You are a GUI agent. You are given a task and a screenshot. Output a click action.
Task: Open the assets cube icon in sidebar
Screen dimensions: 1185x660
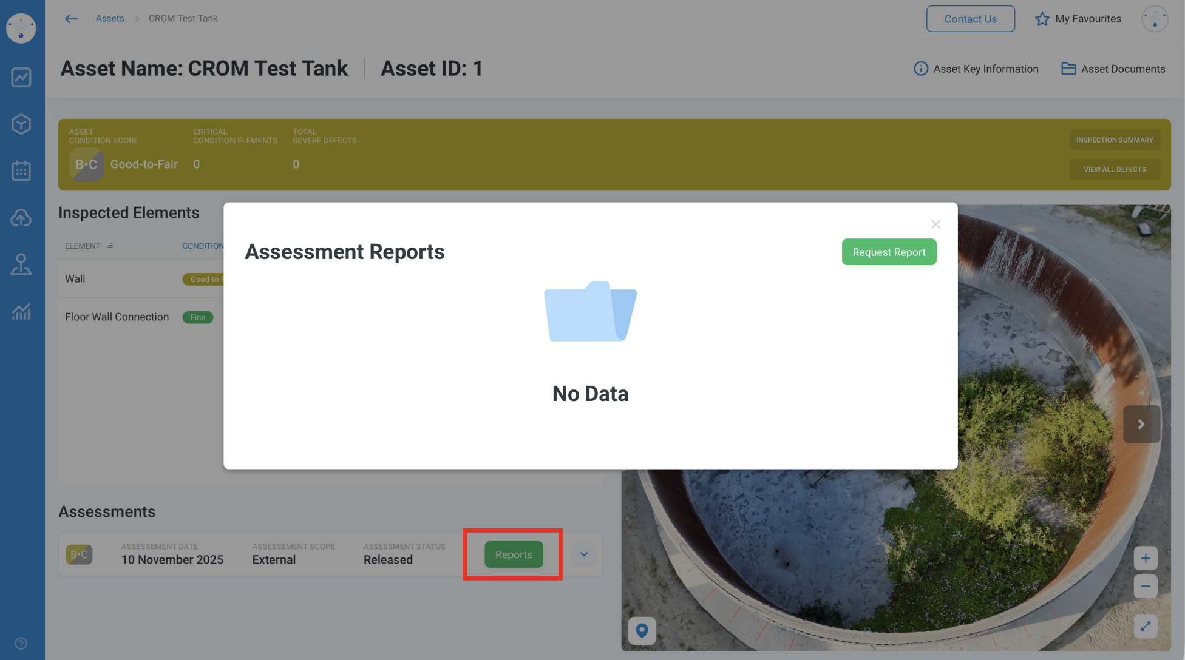(x=21, y=124)
